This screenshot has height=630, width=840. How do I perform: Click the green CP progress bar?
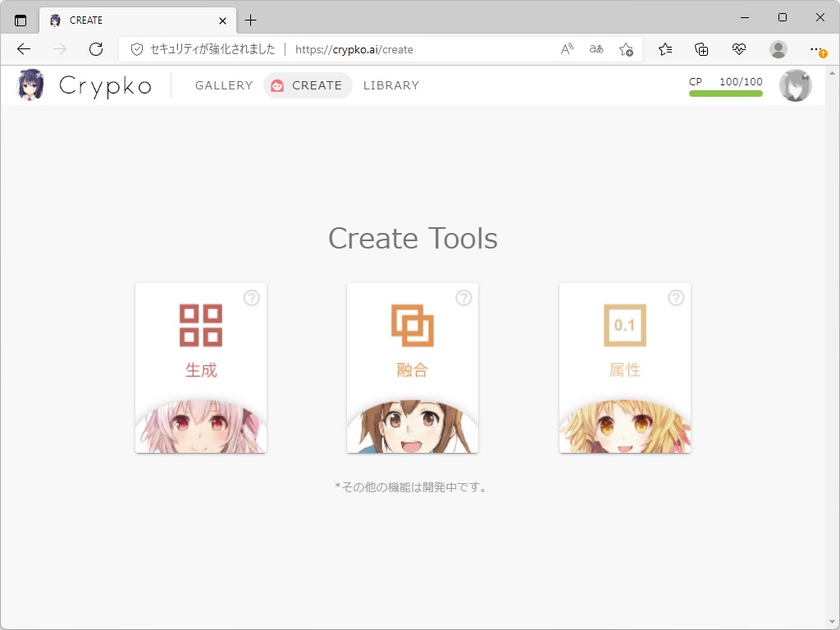[x=725, y=94]
